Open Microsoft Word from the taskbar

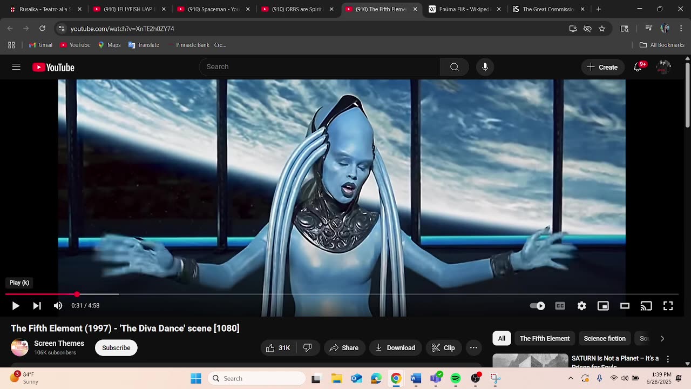coord(416,379)
